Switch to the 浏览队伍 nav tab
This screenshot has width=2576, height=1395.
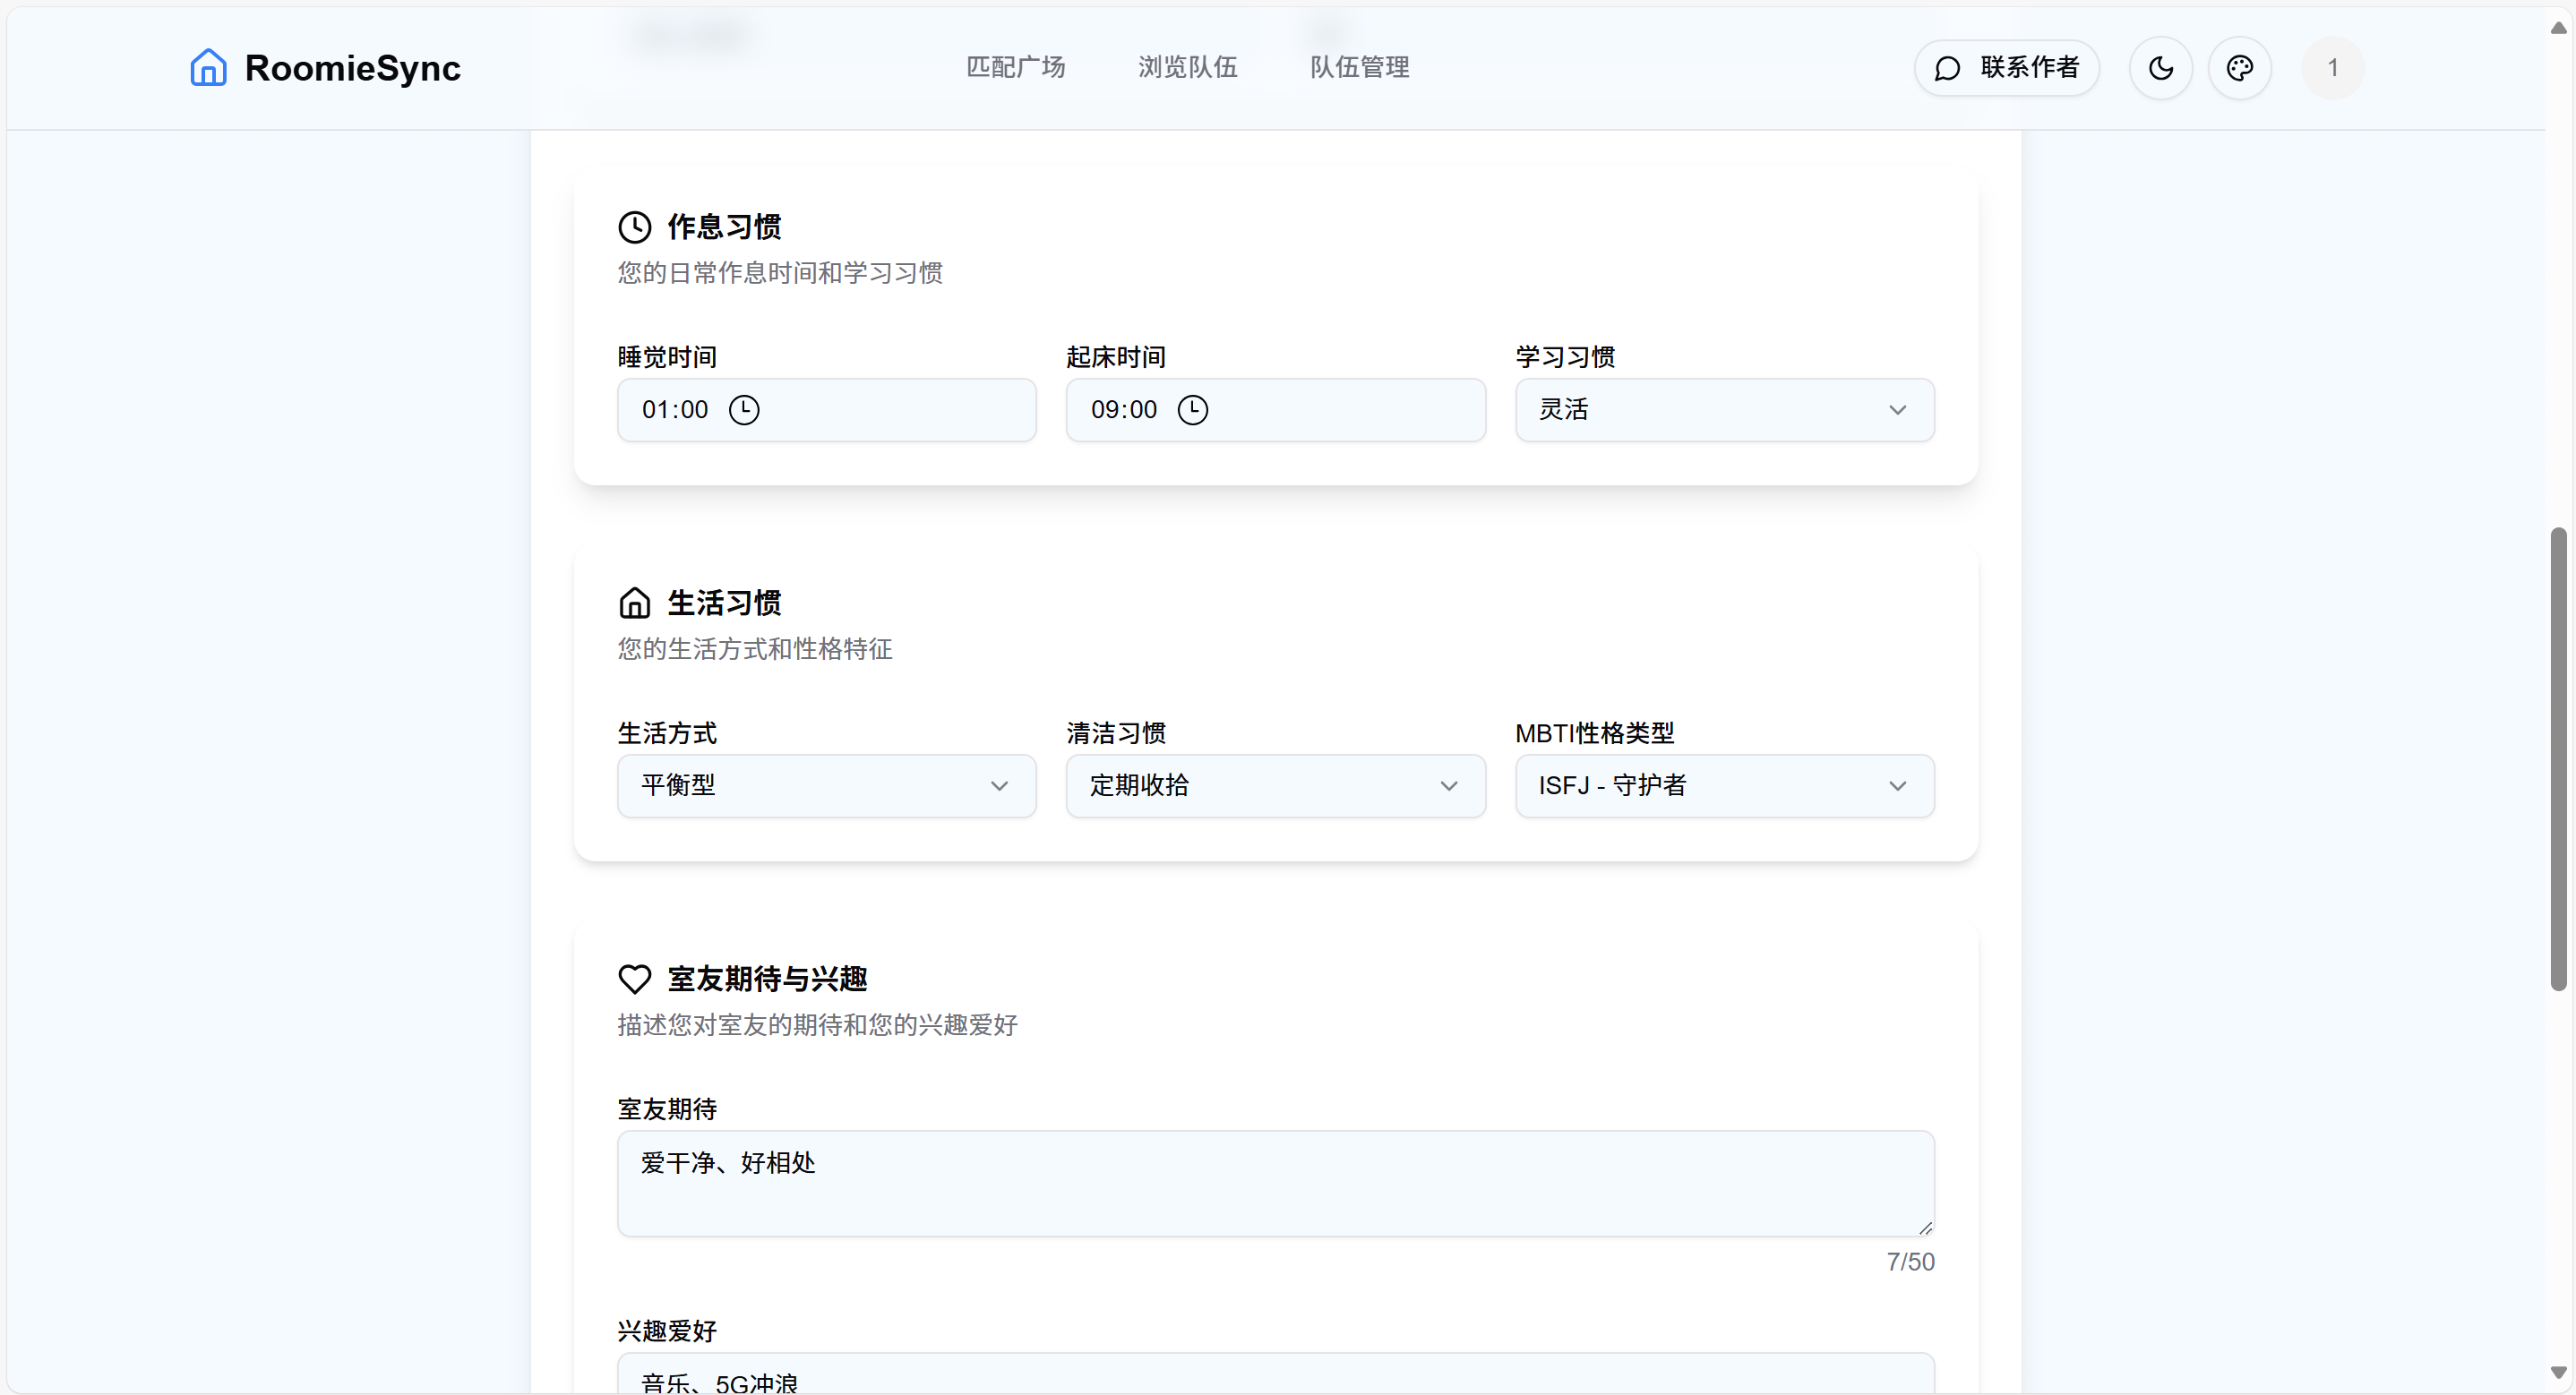click(1187, 68)
